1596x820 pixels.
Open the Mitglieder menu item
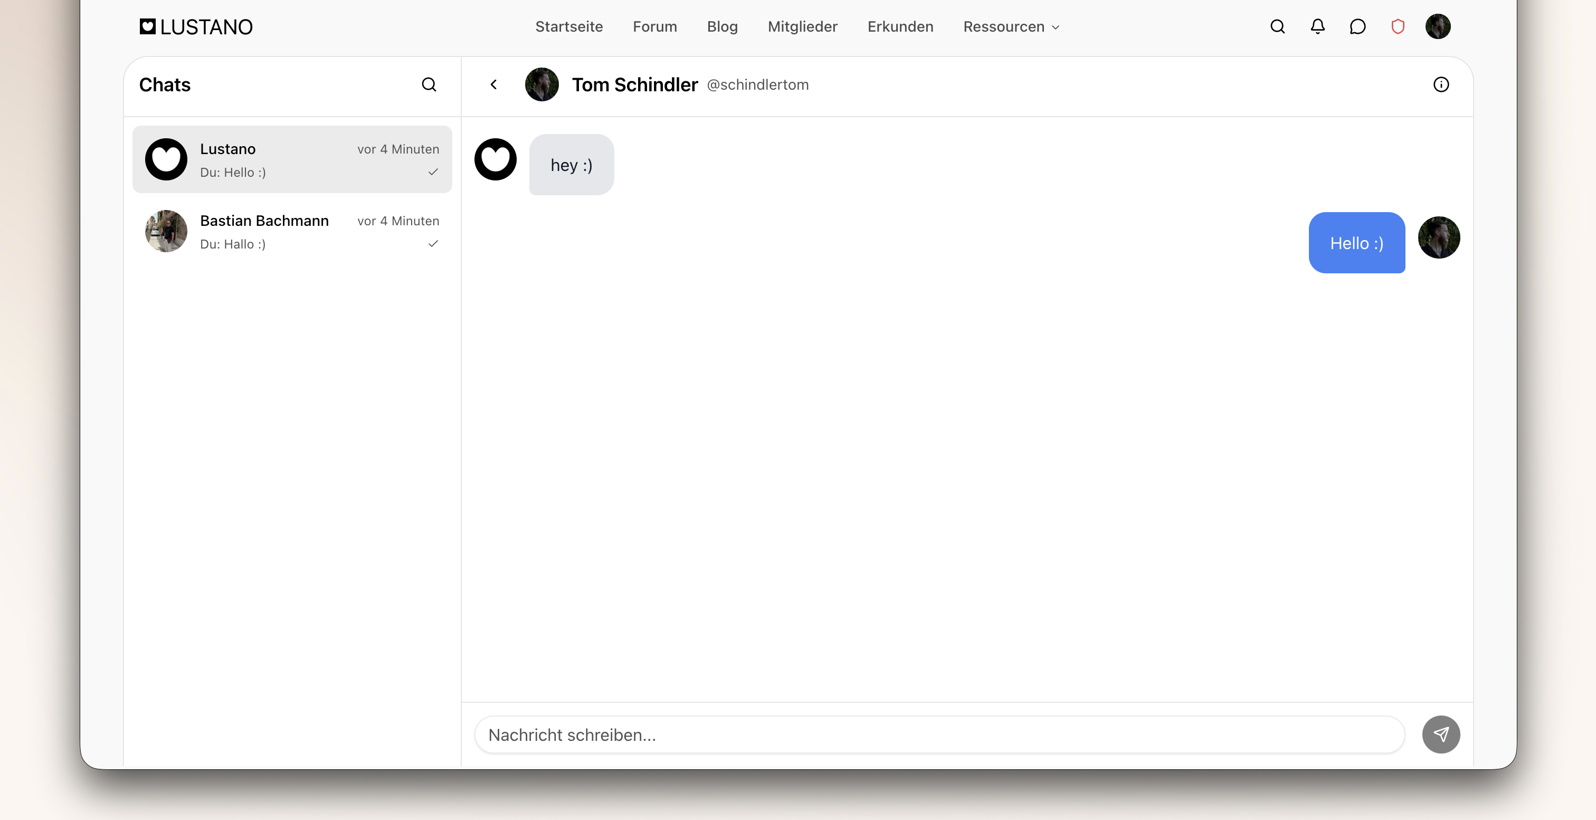pyautogui.click(x=802, y=26)
